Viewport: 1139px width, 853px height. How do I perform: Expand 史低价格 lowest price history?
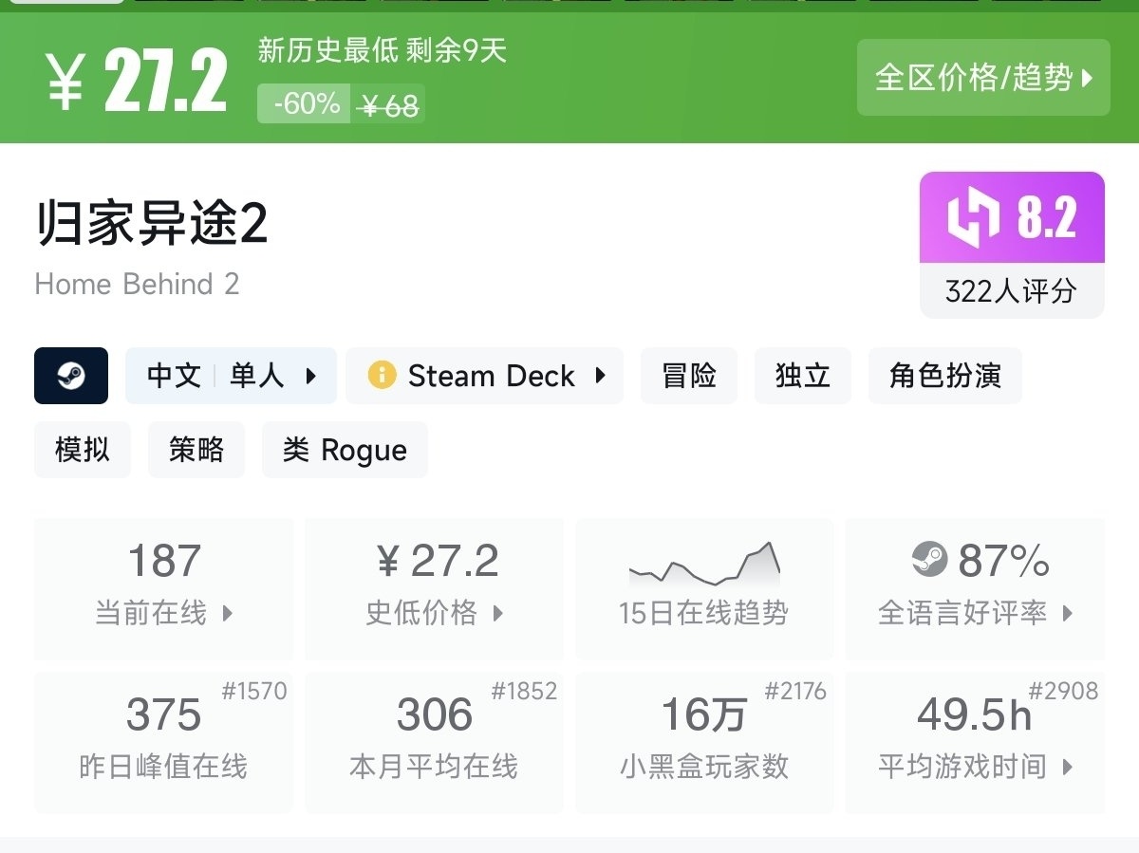coord(498,613)
